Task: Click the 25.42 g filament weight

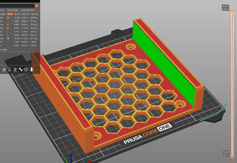Action: coord(34,25)
